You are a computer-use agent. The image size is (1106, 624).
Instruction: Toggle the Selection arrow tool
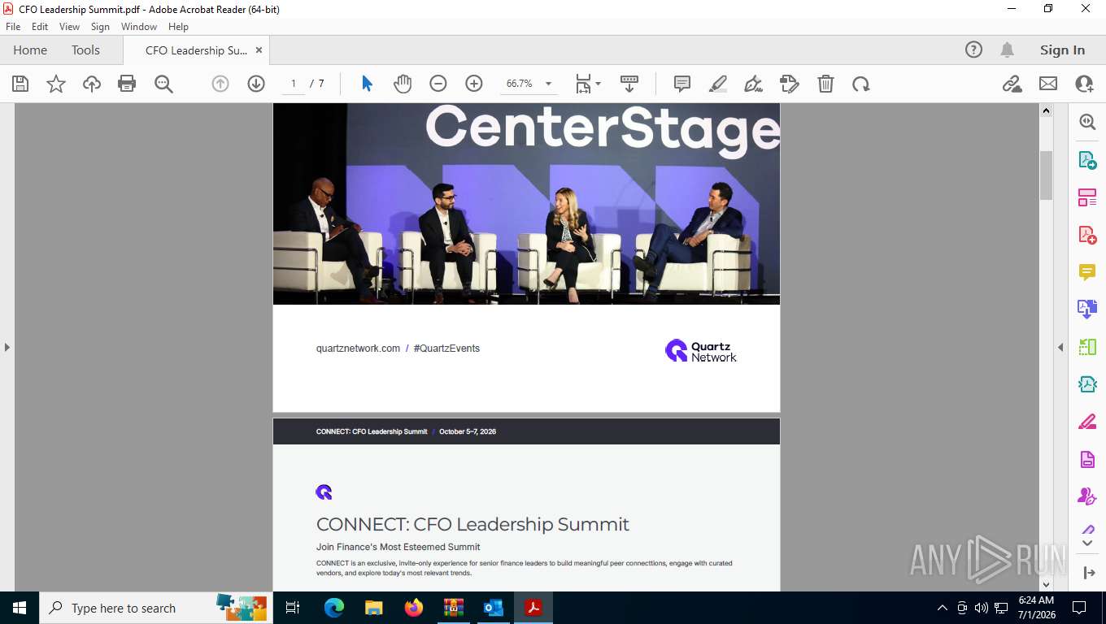click(x=367, y=84)
